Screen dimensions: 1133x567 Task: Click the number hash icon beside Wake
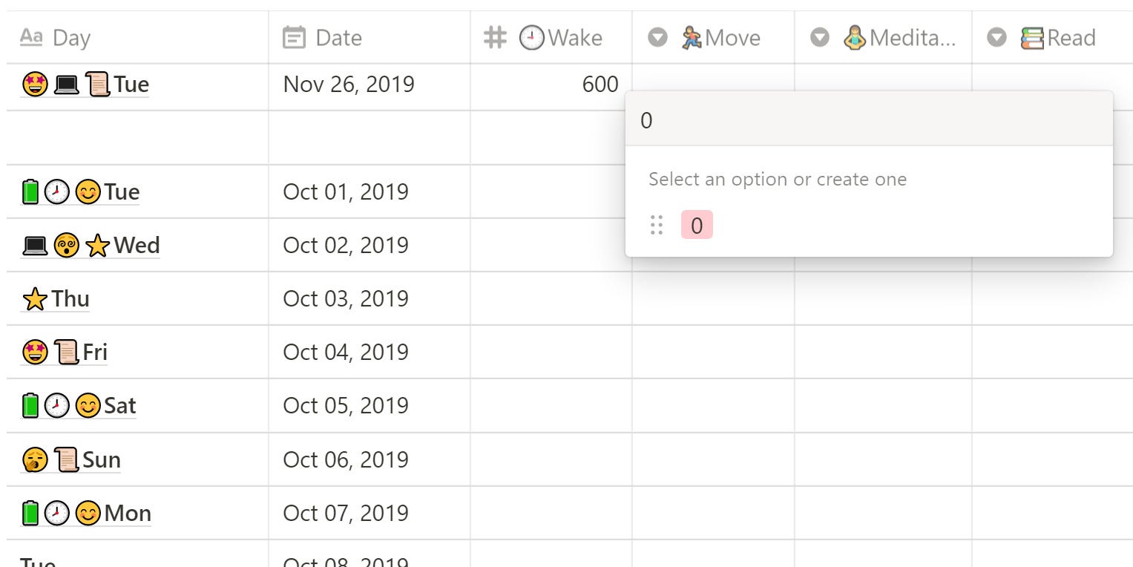coord(495,38)
